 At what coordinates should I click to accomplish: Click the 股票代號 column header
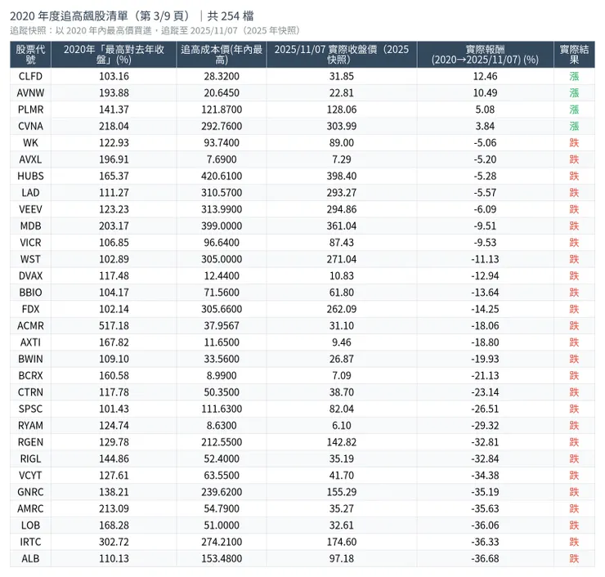coord(30,55)
